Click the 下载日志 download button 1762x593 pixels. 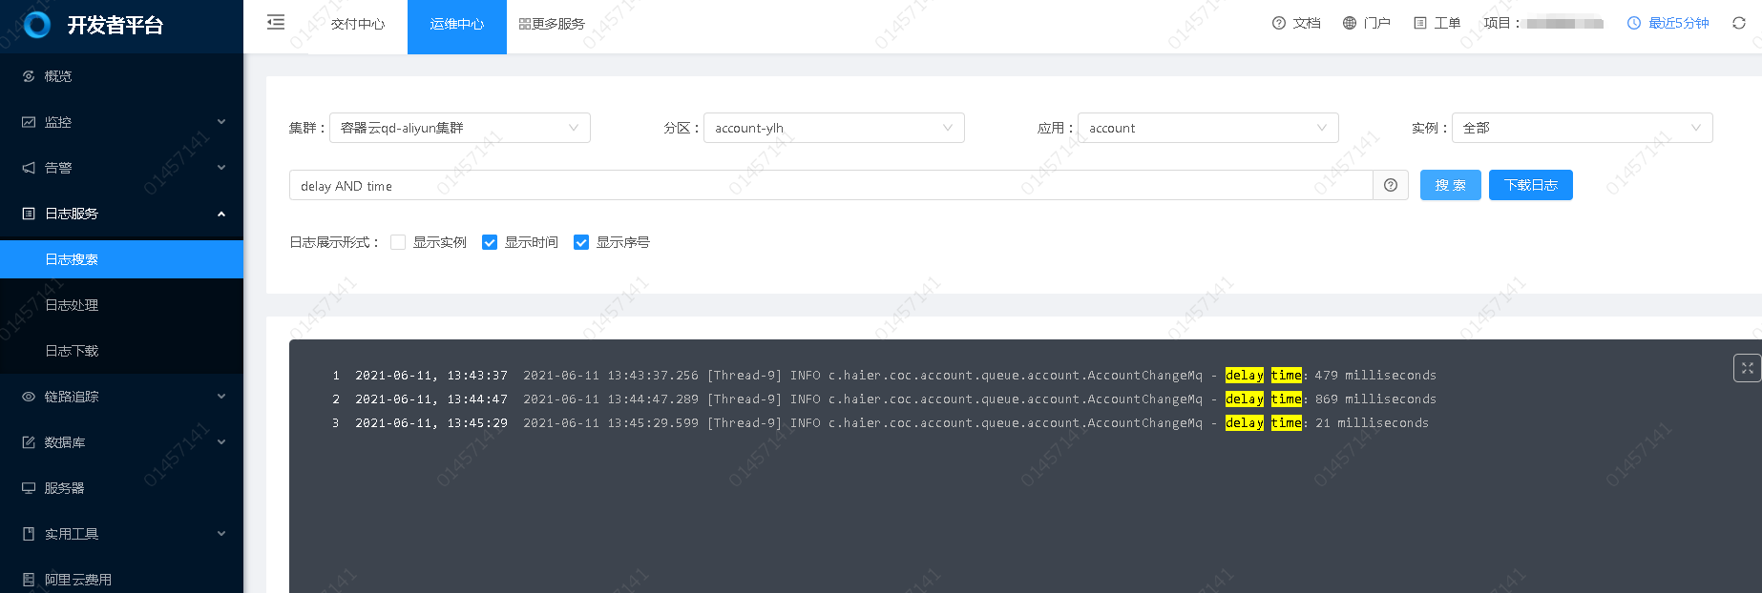coord(1530,185)
